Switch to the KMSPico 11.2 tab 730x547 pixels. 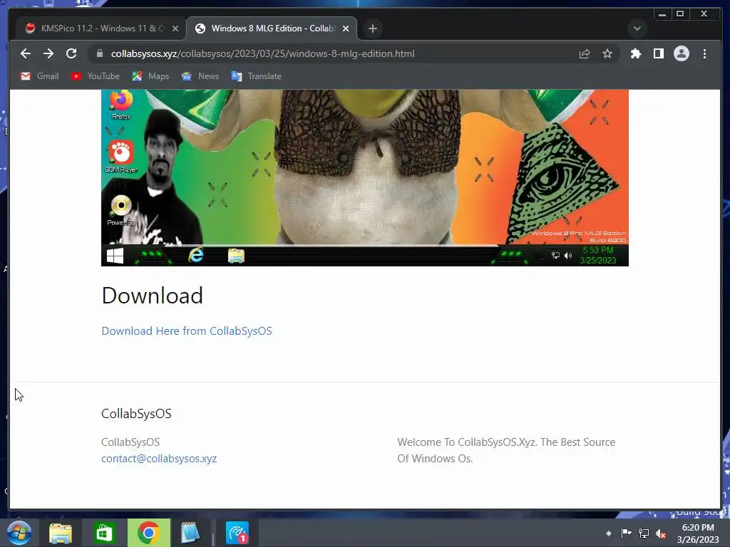click(x=96, y=28)
